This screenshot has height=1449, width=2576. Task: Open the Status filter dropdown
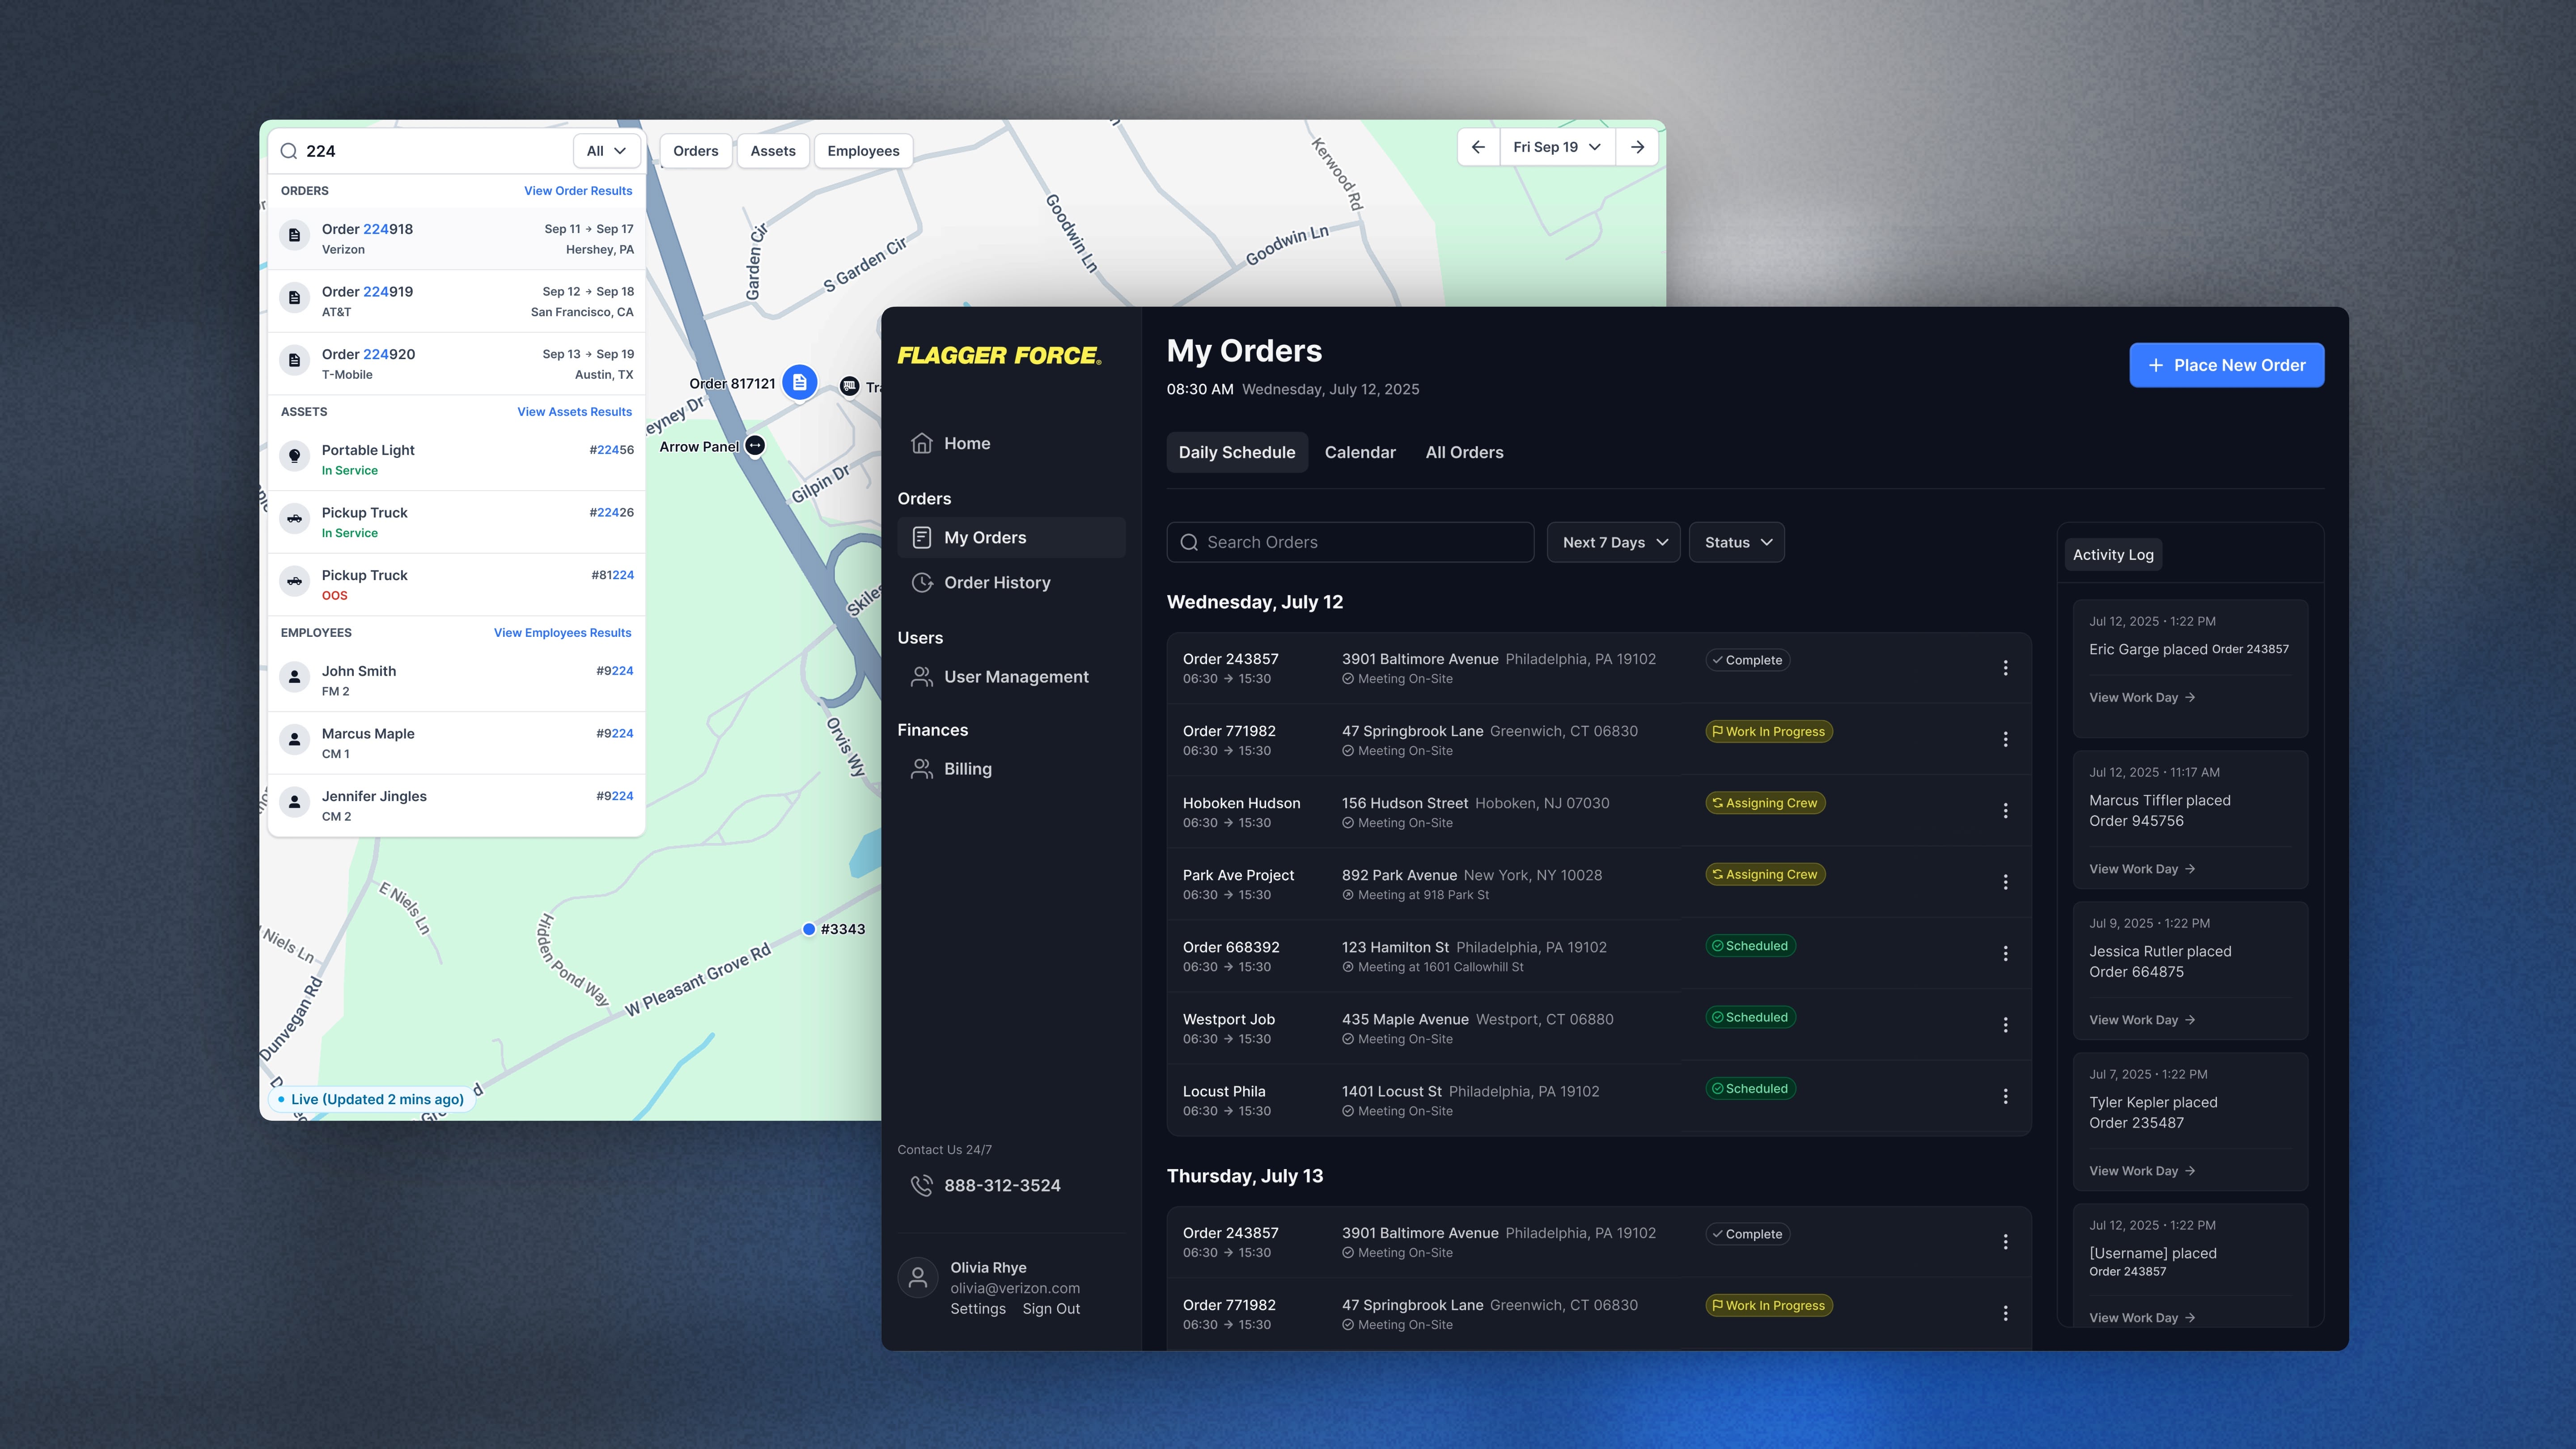(1736, 542)
